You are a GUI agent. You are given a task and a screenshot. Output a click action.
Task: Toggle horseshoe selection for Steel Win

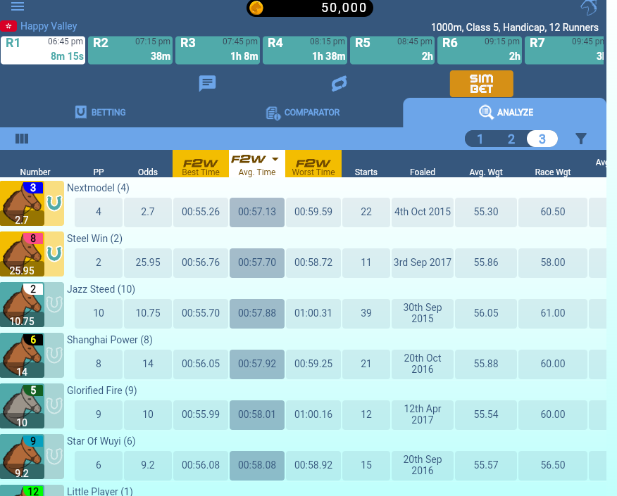pyautogui.click(x=54, y=254)
